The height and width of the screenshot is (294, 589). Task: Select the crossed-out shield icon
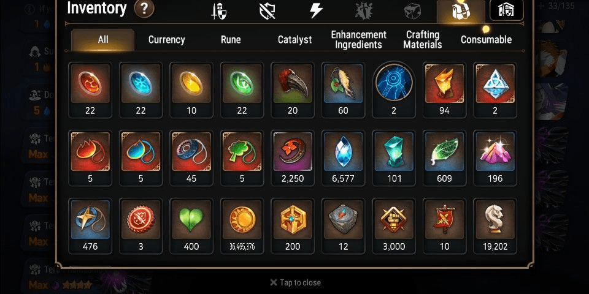click(x=267, y=11)
